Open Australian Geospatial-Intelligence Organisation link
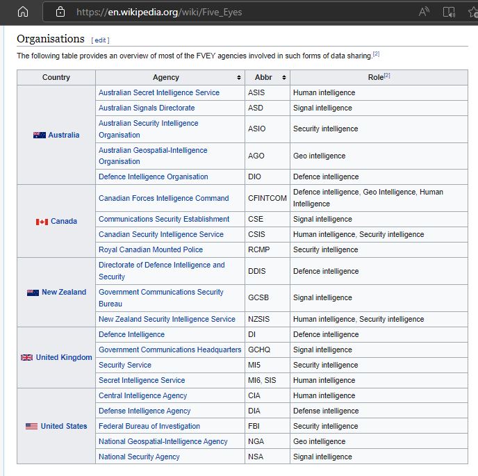Viewport: 478px width, 476px height. tap(153, 156)
